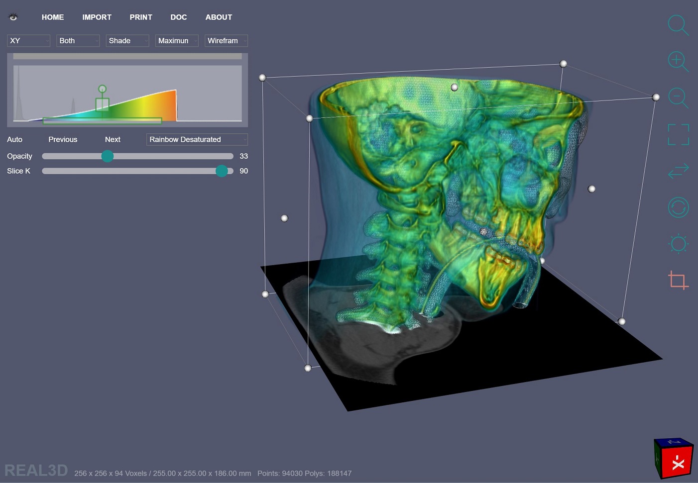Toggle the eye icon at top left
The height and width of the screenshot is (483, 698).
(x=13, y=17)
